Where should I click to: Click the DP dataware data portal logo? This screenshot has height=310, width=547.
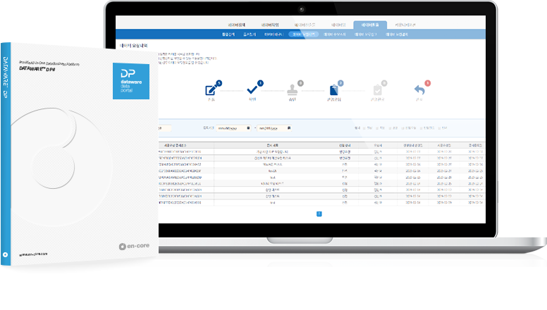(x=131, y=81)
